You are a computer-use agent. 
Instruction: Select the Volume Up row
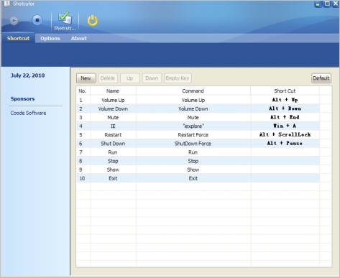[x=198, y=100]
